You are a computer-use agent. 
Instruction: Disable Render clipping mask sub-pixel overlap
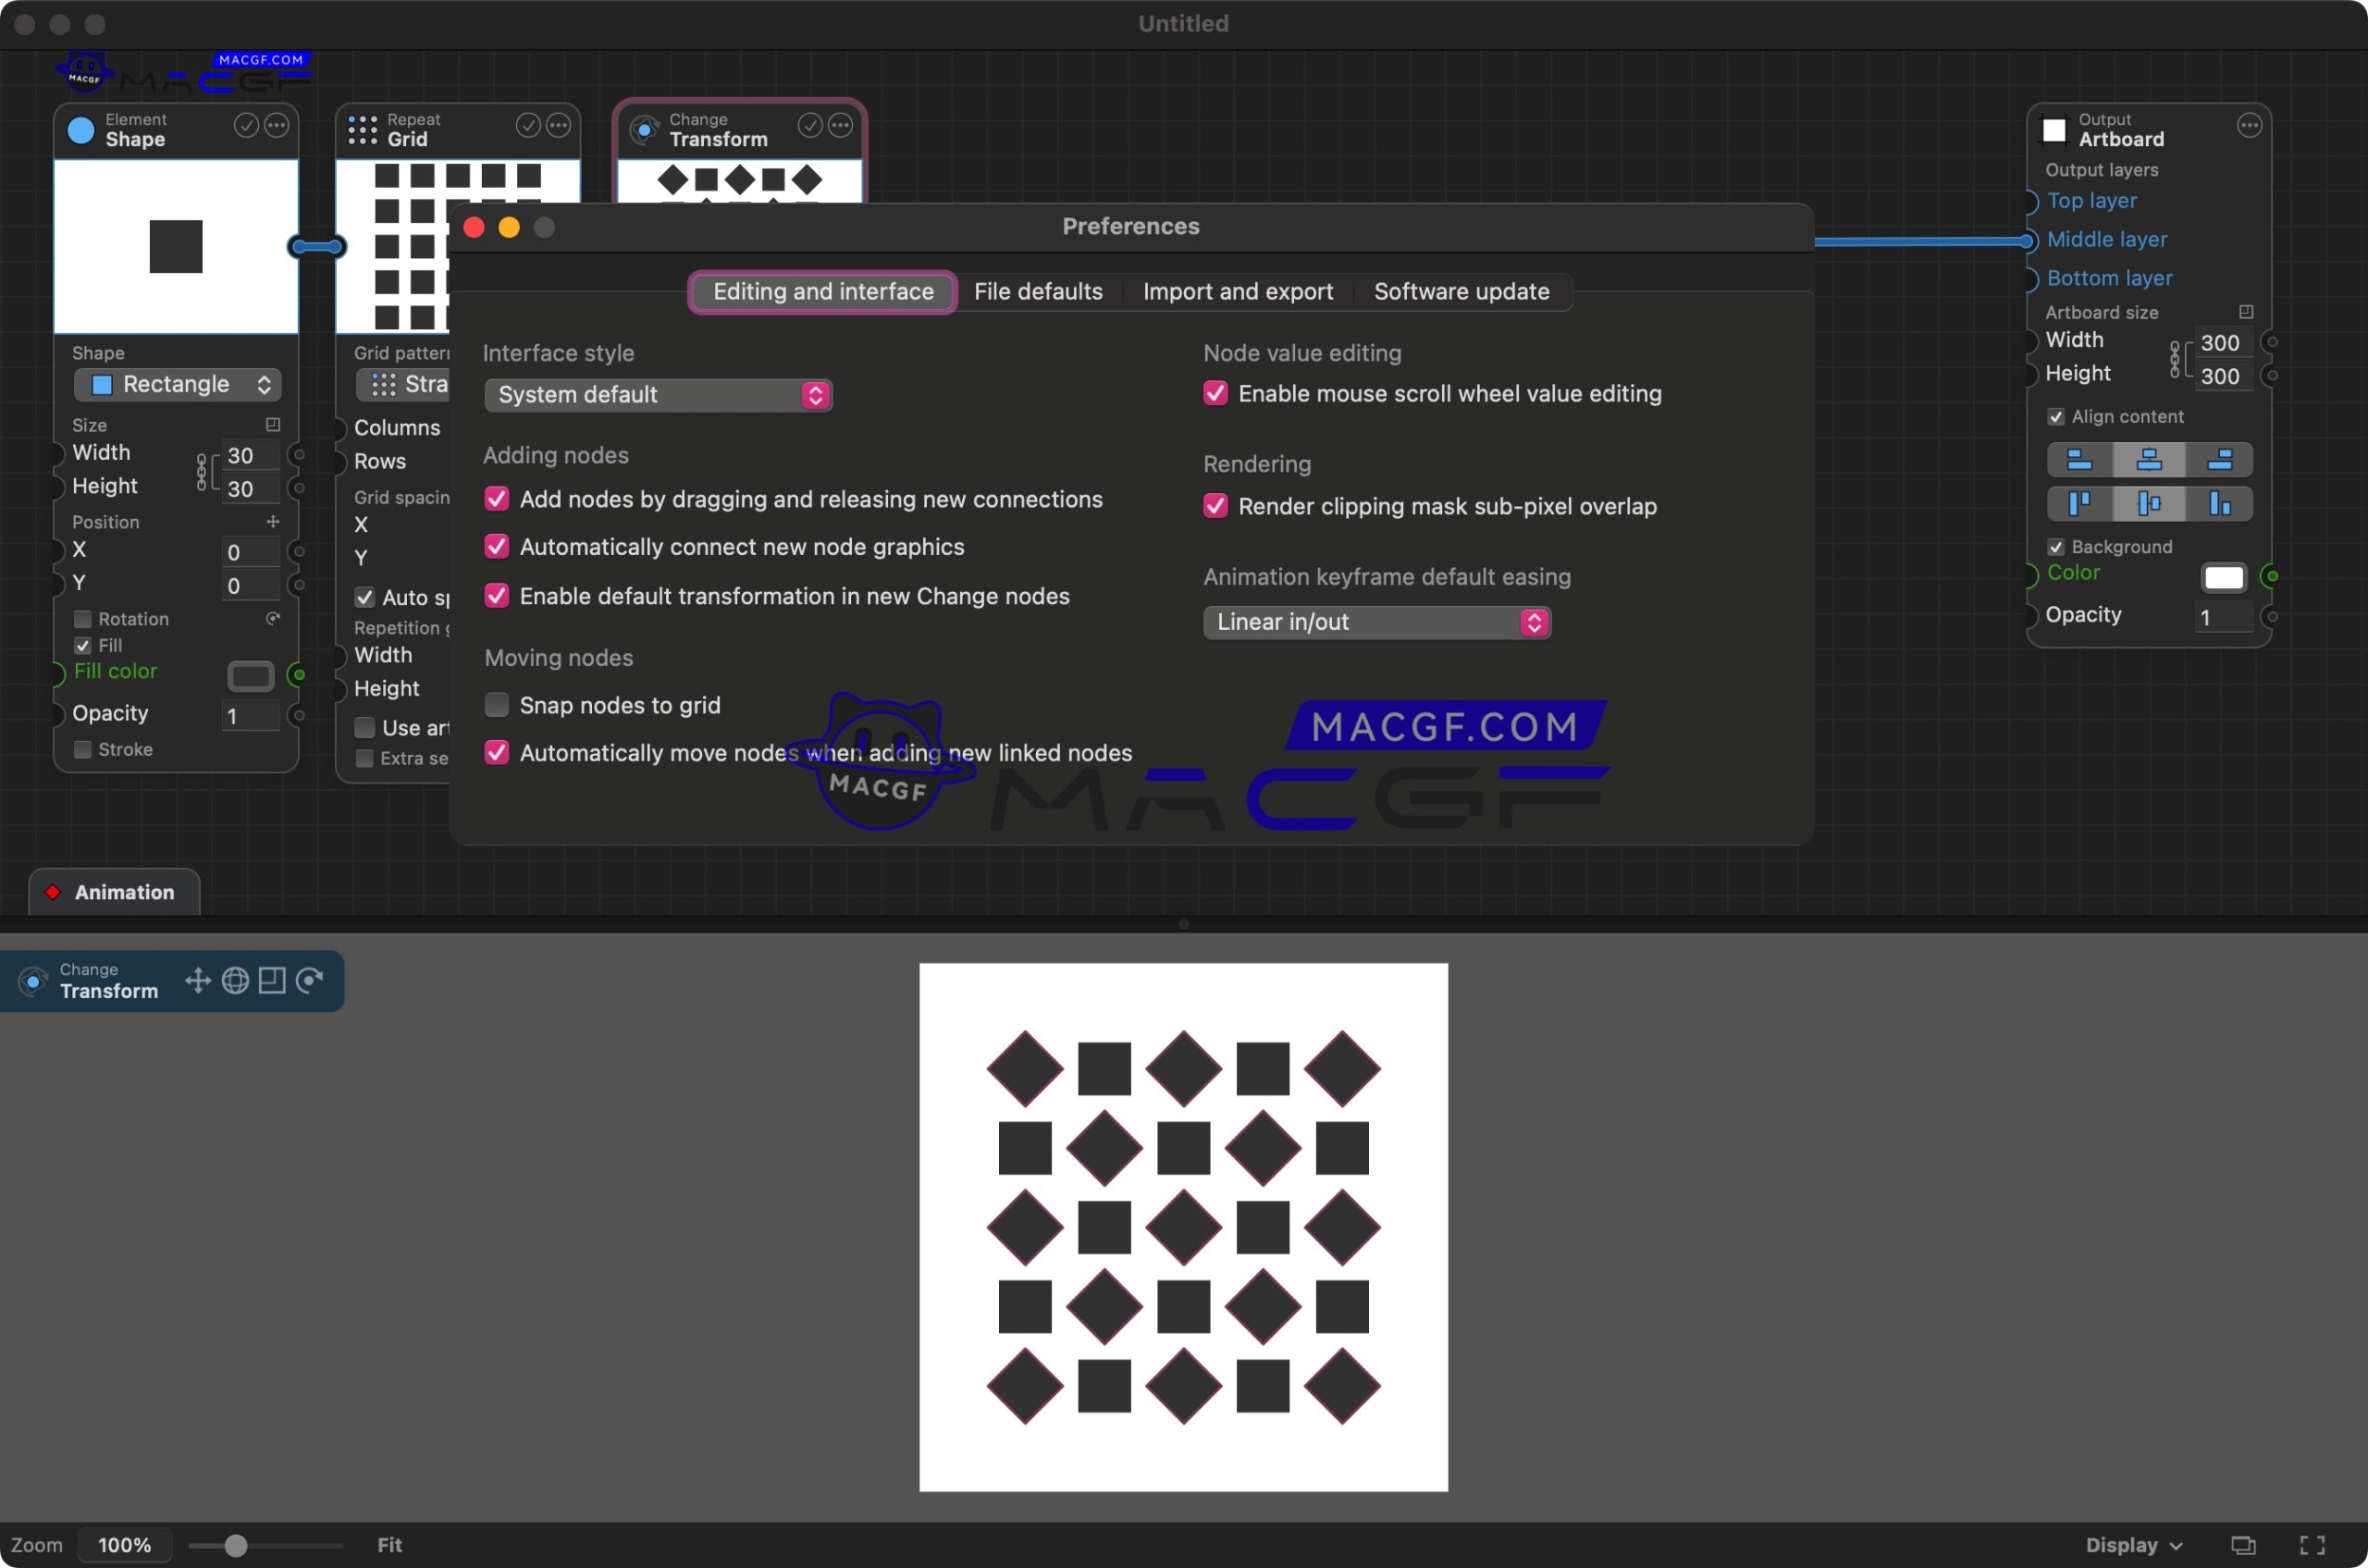(x=1215, y=506)
